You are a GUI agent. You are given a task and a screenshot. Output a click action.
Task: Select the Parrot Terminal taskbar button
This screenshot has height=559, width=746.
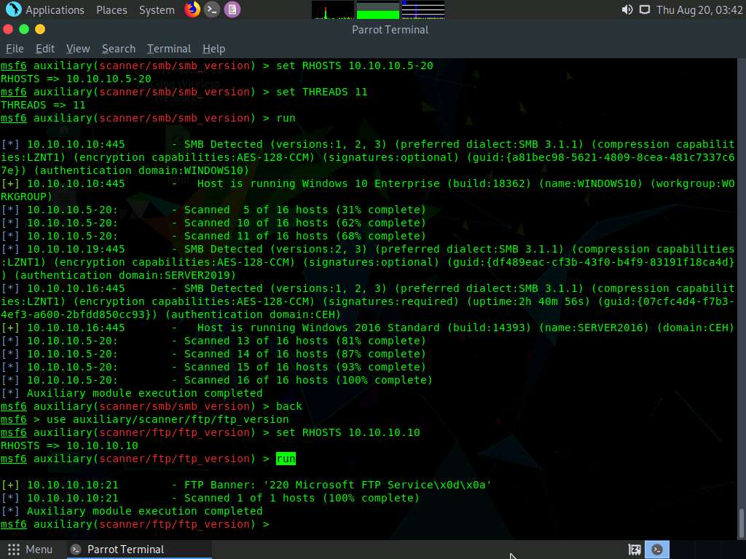click(138, 550)
